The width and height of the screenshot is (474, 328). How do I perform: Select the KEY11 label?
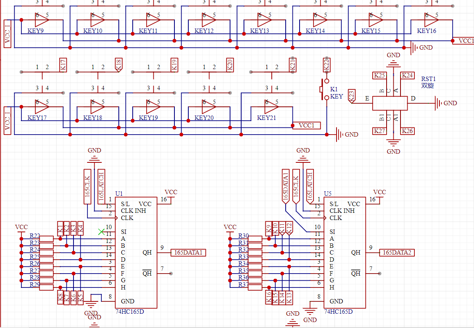coord(148,31)
